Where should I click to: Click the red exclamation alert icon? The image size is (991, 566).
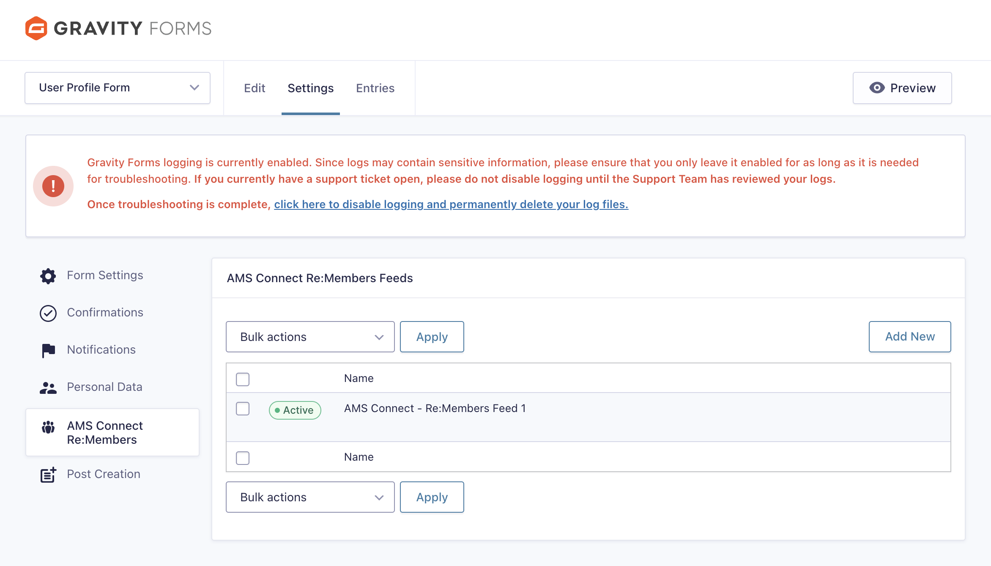[x=53, y=186]
